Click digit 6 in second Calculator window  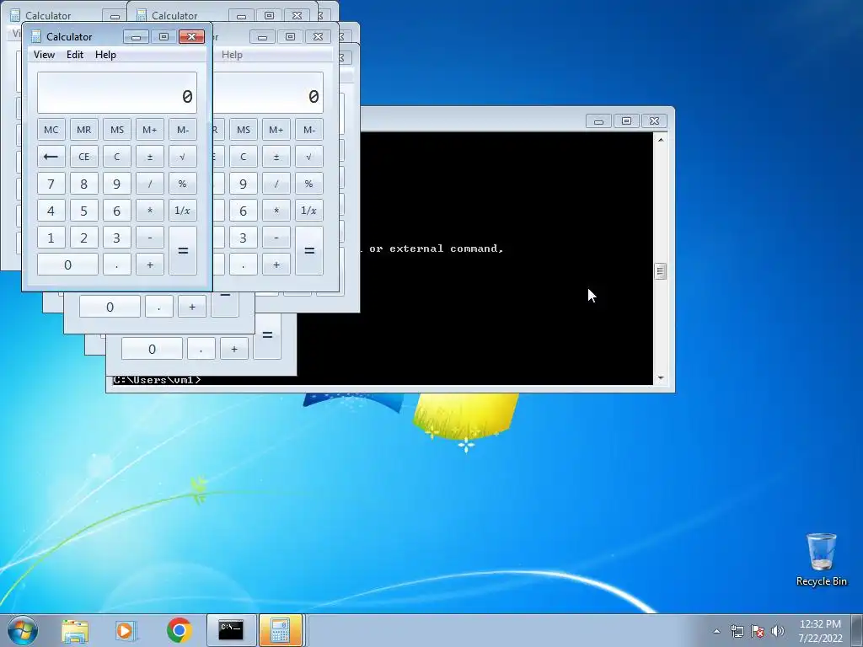pos(244,211)
